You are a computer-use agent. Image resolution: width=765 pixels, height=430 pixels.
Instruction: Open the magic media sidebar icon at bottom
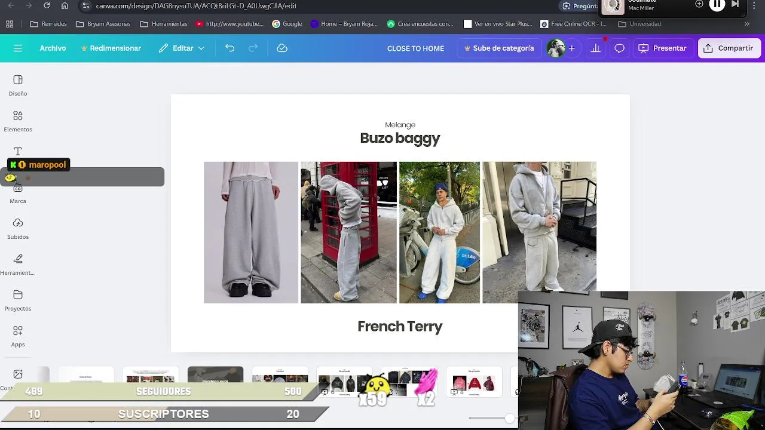point(18,374)
